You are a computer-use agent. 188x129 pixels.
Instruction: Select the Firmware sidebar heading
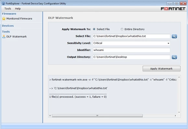(9, 14)
